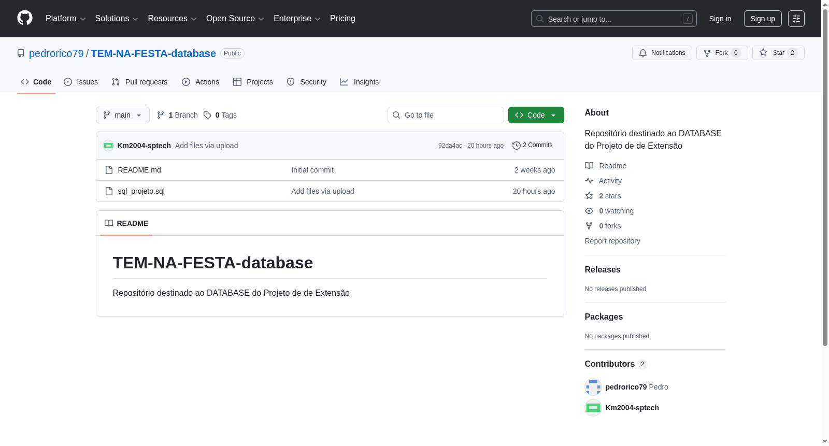This screenshot has width=829, height=446.
Task: Click the book icon beside Readme in About
Action: coord(589,166)
